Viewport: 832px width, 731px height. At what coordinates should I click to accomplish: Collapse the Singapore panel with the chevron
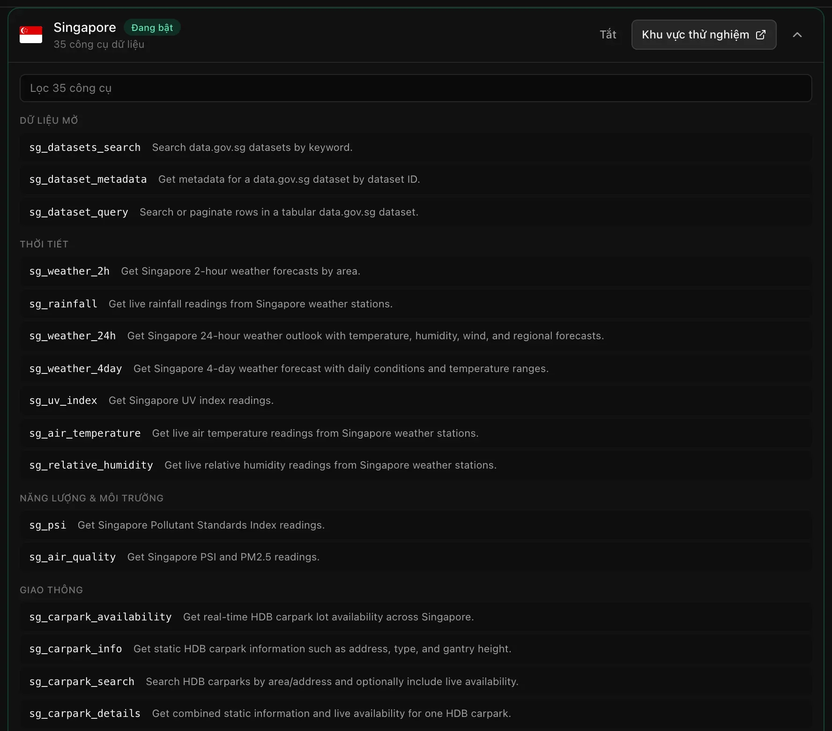click(x=797, y=35)
